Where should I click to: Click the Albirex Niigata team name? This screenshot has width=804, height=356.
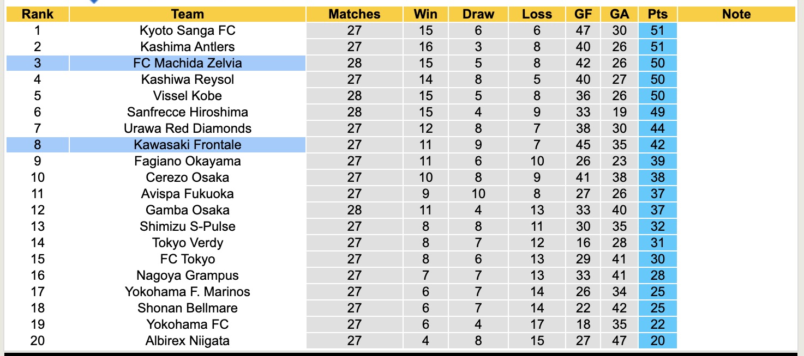click(187, 341)
